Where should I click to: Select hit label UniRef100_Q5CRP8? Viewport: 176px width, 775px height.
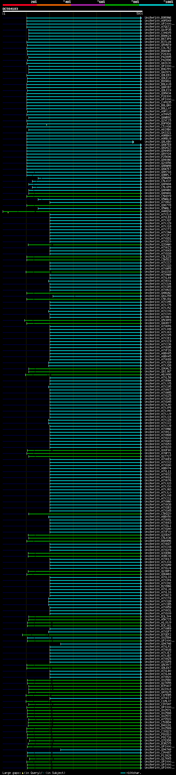coord(158,320)
